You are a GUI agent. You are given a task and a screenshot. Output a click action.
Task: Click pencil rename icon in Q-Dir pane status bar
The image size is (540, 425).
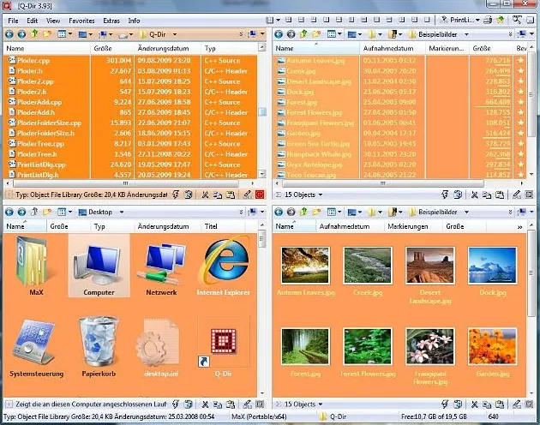[247, 195]
